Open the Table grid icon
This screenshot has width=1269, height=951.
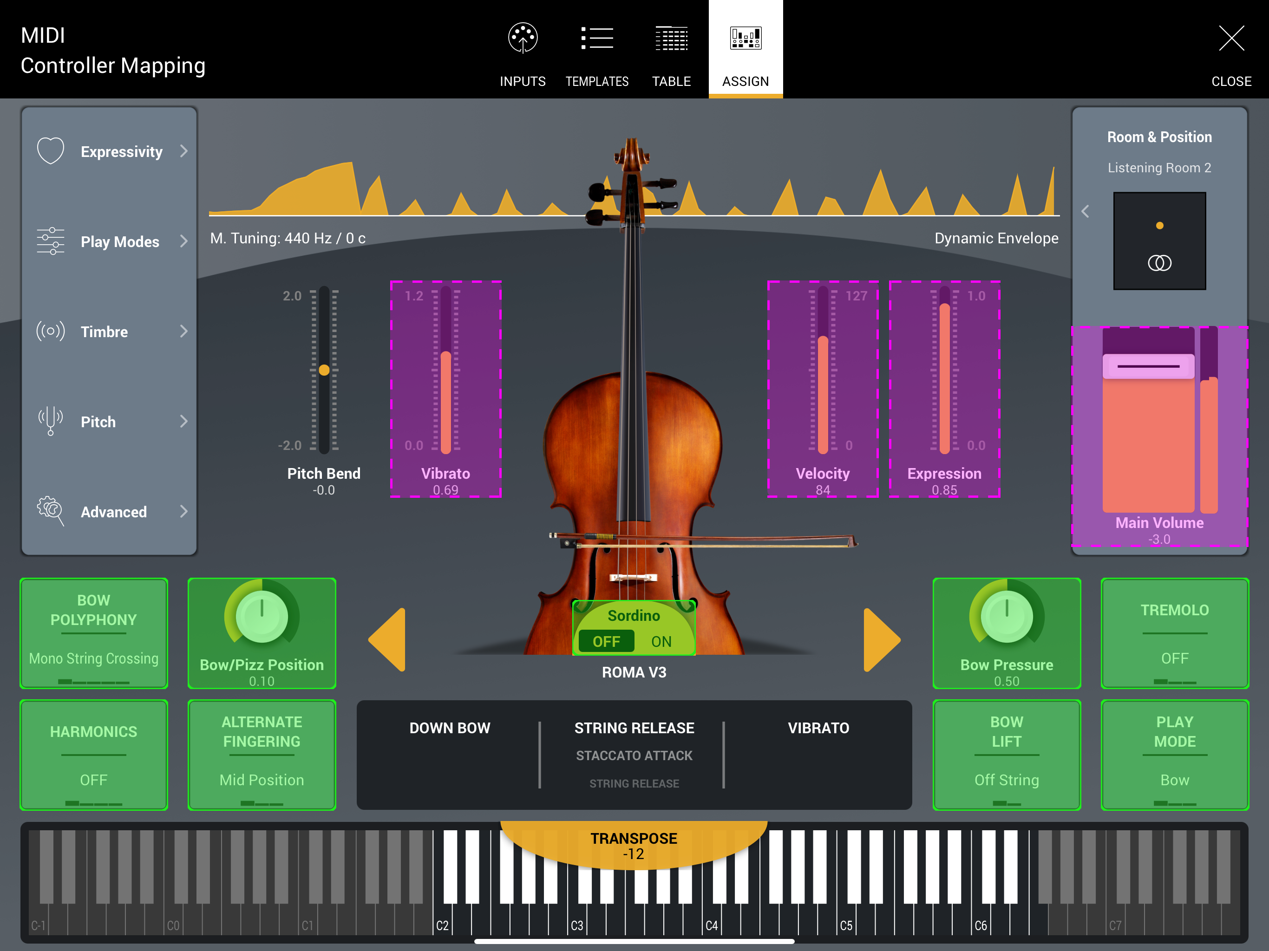click(671, 38)
